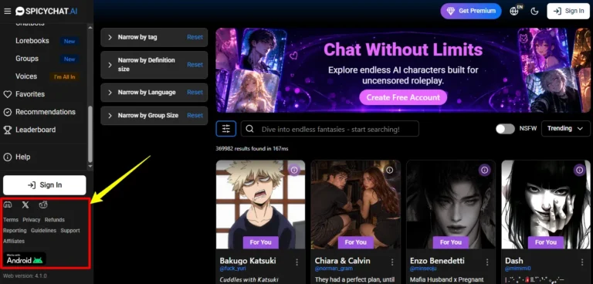
Task: Open Recommendations in the sidebar
Action: click(46, 112)
